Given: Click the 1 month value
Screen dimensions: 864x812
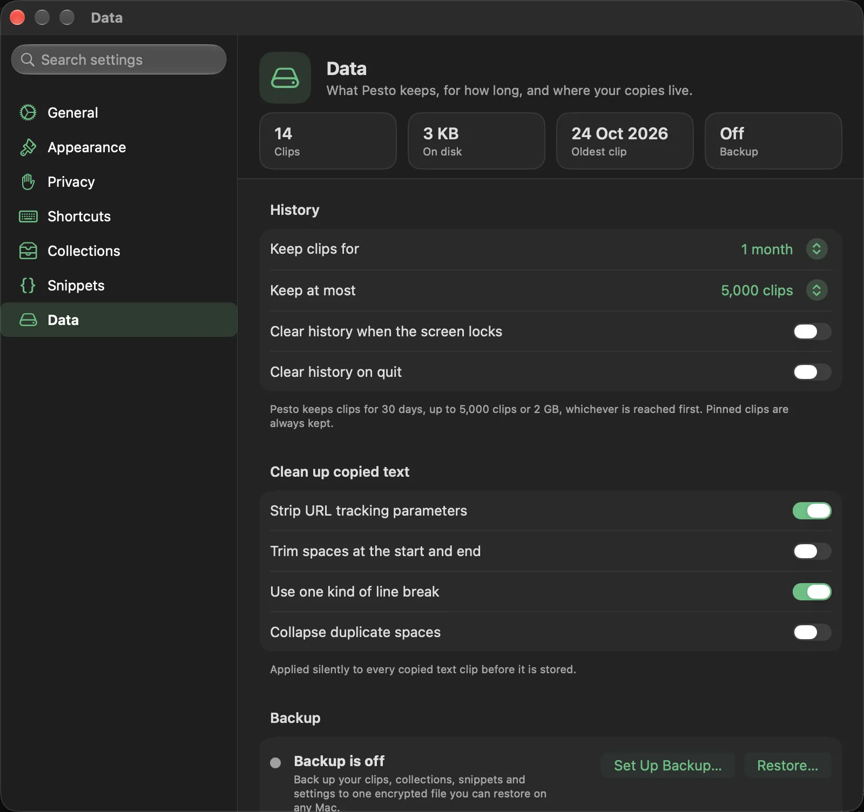Looking at the screenshot, I should tap(767, 249).
